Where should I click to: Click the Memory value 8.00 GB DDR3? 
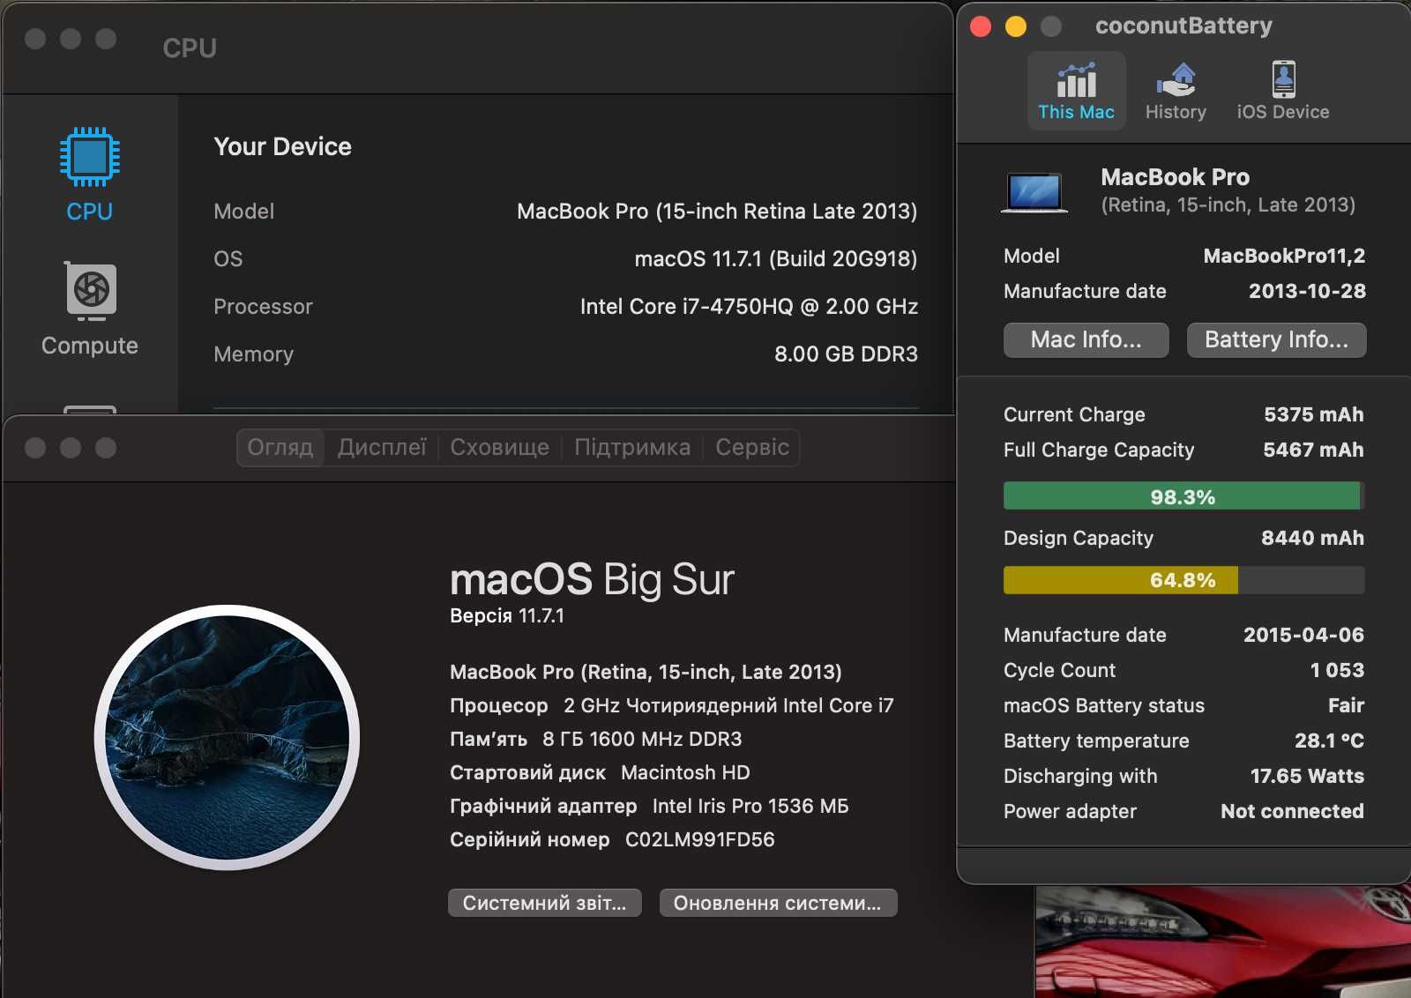[x=846, y=354]
